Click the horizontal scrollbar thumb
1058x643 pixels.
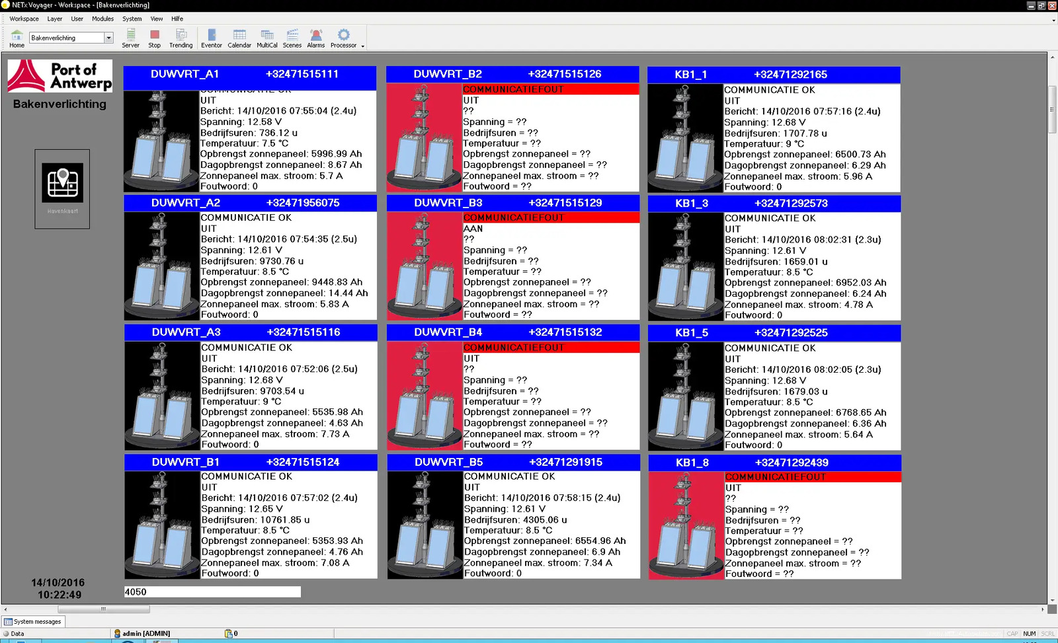(103, 609)
